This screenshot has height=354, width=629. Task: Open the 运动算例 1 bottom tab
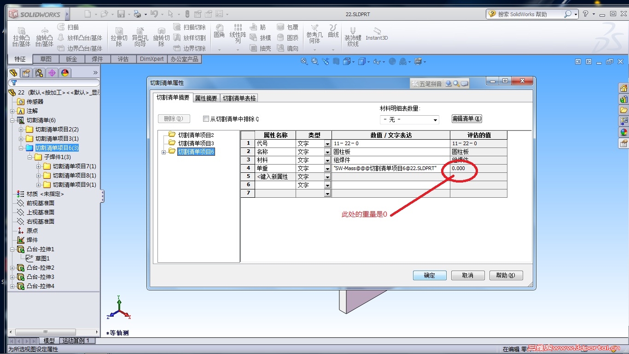[x=77, y=341]
